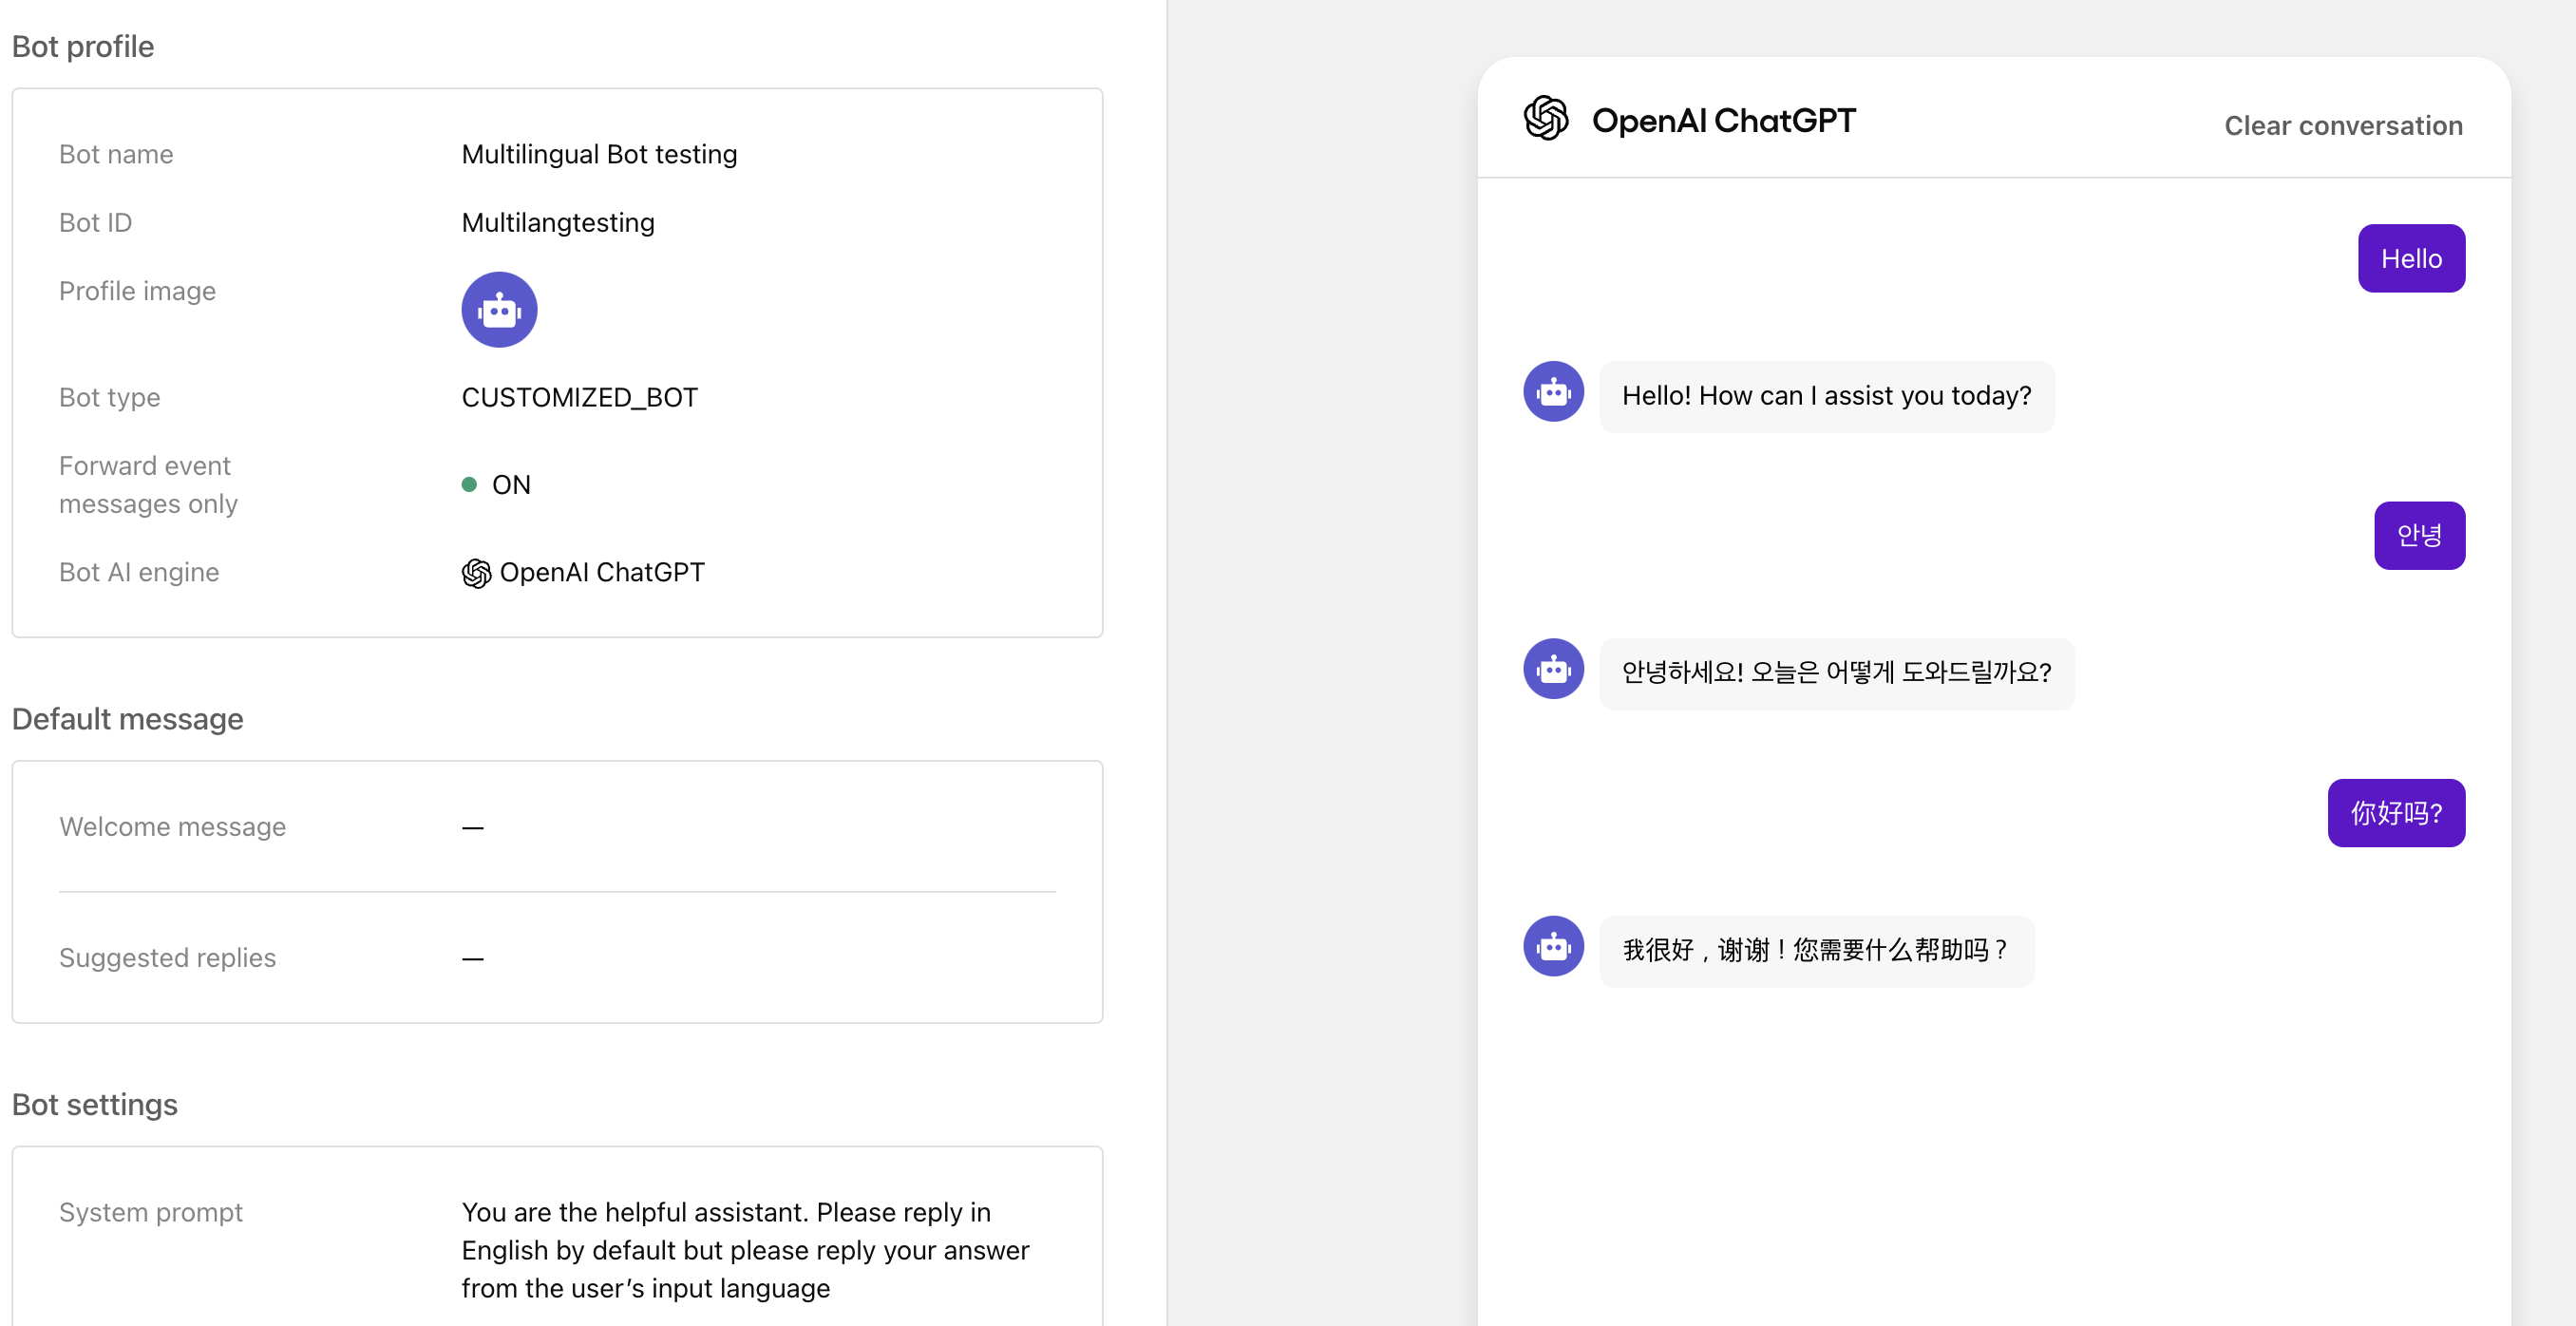Click the 'Bot name' label
This screenshot has width=2576, height=1326.
tap(116, 154)
